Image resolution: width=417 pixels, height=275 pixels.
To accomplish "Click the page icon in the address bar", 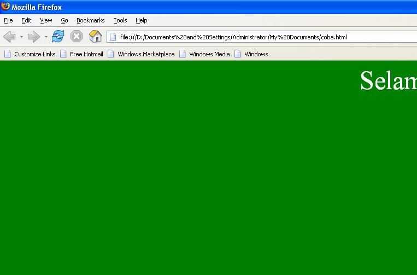I will 113,37.
